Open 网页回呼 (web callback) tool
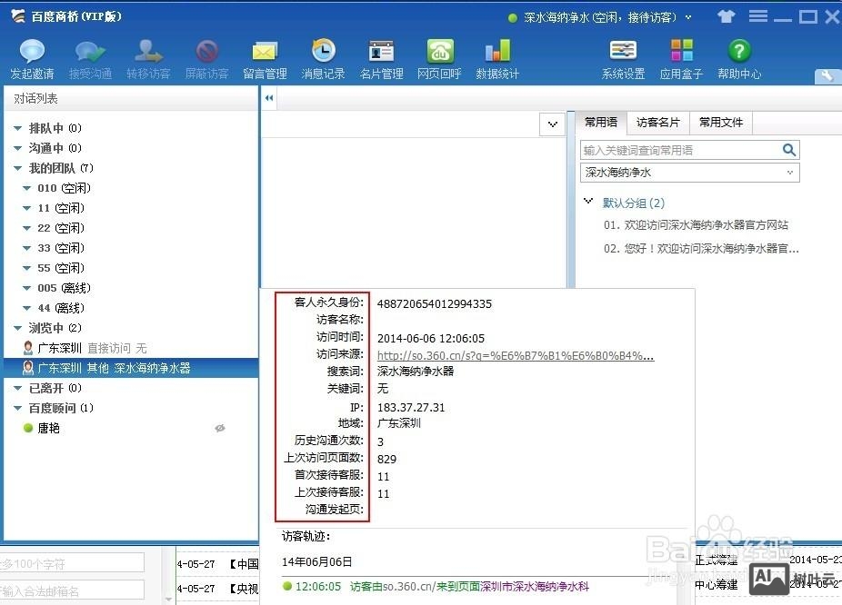Viewport: 842px width, 605px height. (439, 56)
